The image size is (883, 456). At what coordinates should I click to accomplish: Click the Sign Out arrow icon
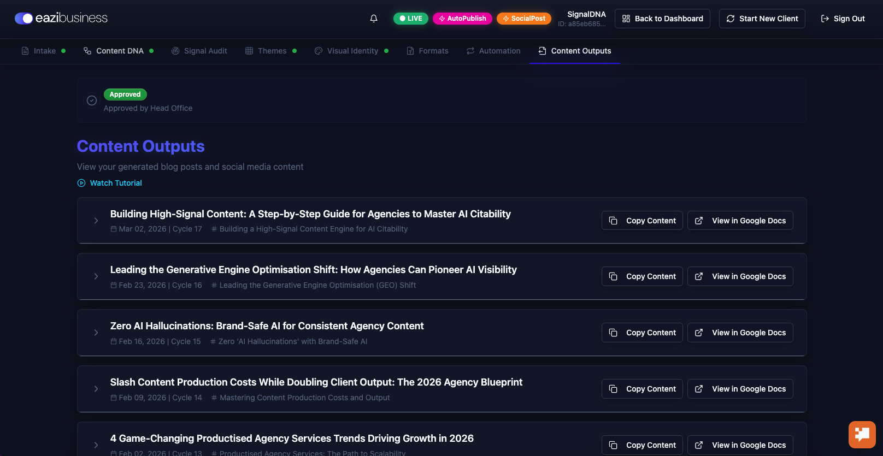click(825, 19)
